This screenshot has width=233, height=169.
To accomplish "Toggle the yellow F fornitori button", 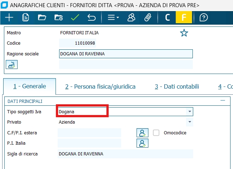I will [x=184, y=18].
